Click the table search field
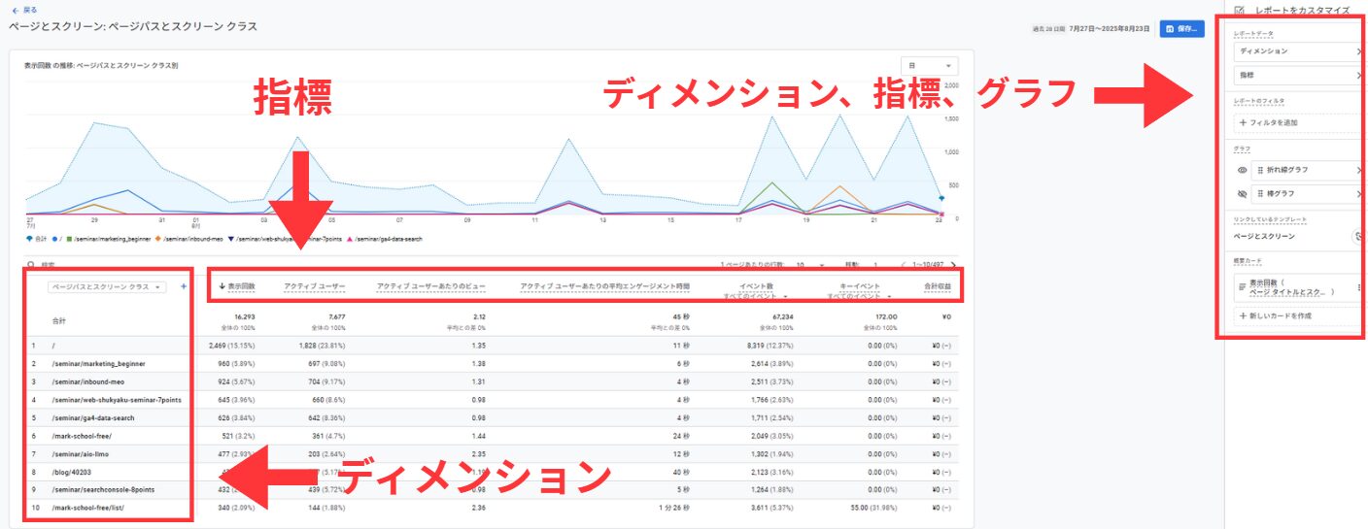 click(58, 265)
